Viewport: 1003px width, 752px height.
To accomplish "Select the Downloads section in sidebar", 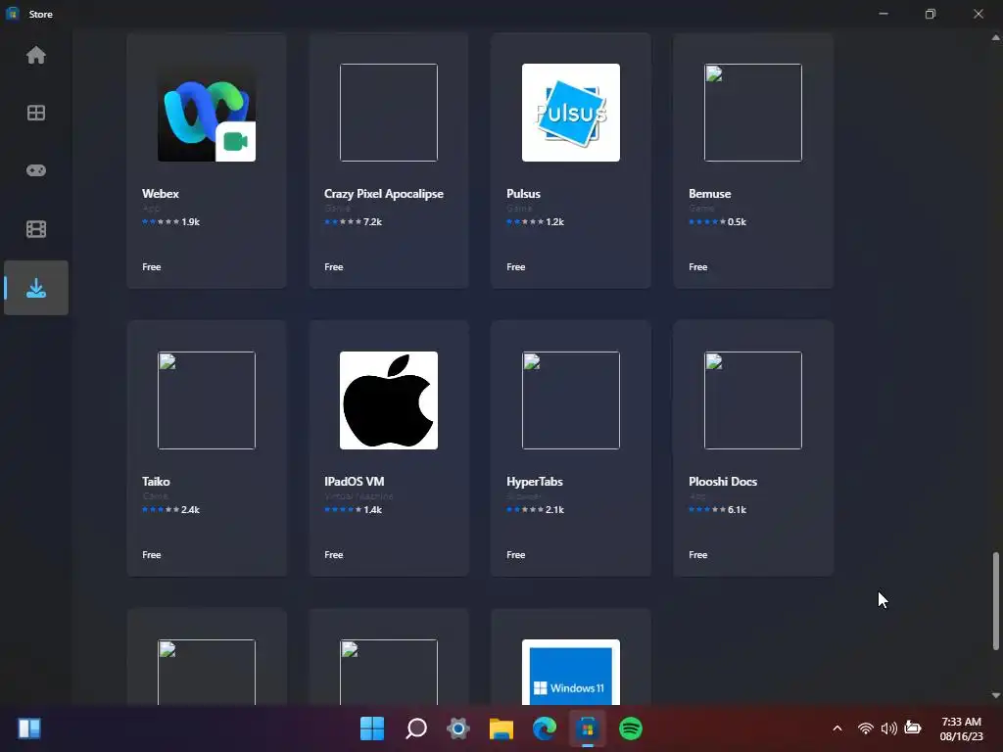I will 36,288.
